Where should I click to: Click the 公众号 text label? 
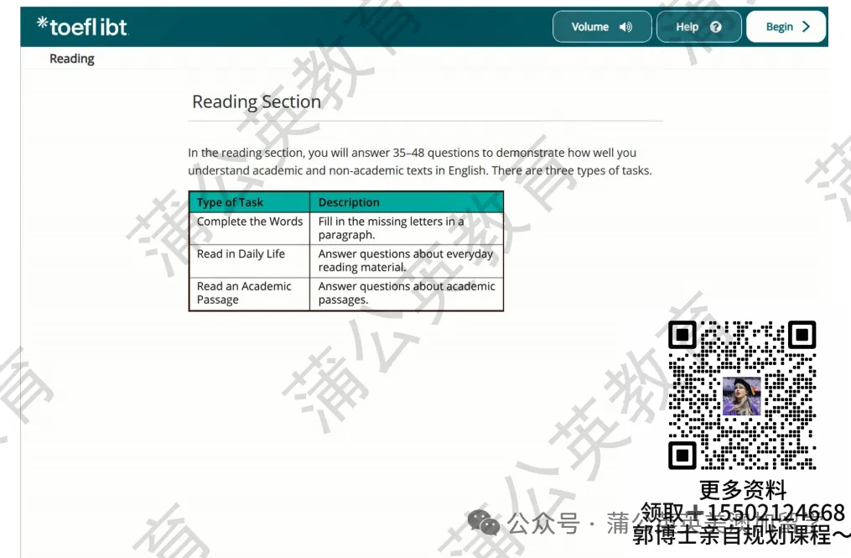click(x=544, y=524)
